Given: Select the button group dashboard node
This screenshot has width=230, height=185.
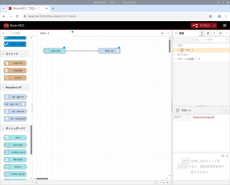Looking at the screenshot, I should click(x=15, y=174).
